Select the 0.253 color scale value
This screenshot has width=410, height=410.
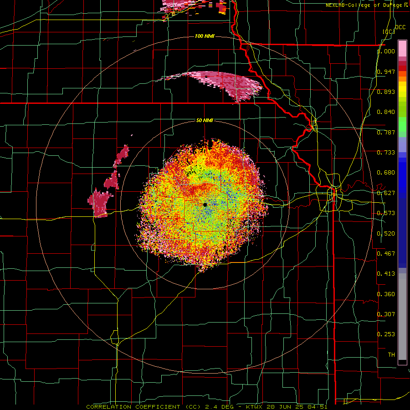[x=386, y=334]
